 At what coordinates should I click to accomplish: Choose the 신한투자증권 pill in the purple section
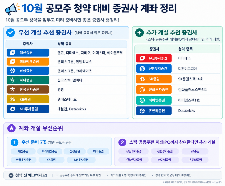point(165,152)
